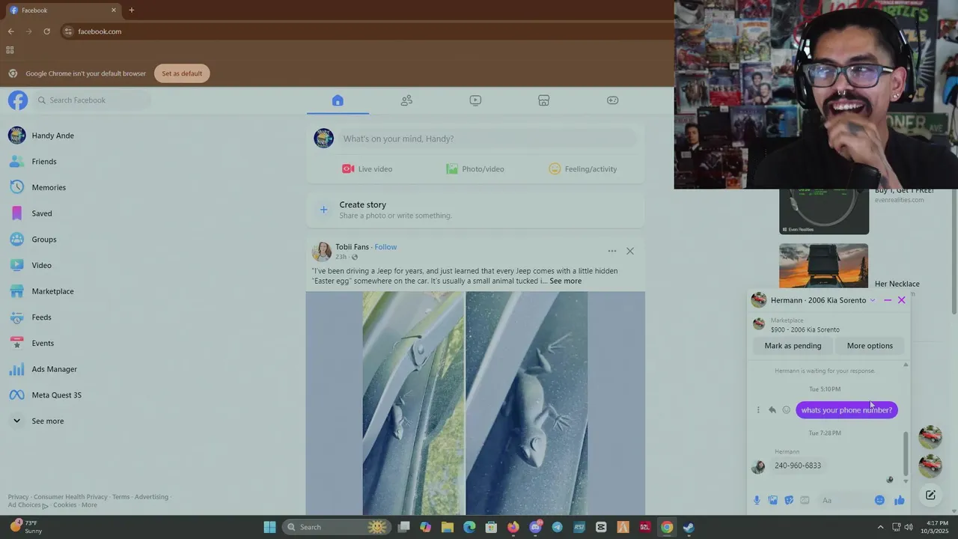The image size is (958, 539).
Task: Open Friends in the left sidebar
Action: 44,162
